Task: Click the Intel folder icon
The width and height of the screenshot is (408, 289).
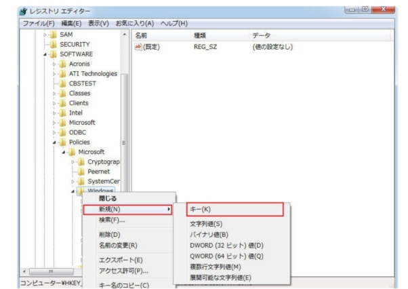Action: point(62,113)
